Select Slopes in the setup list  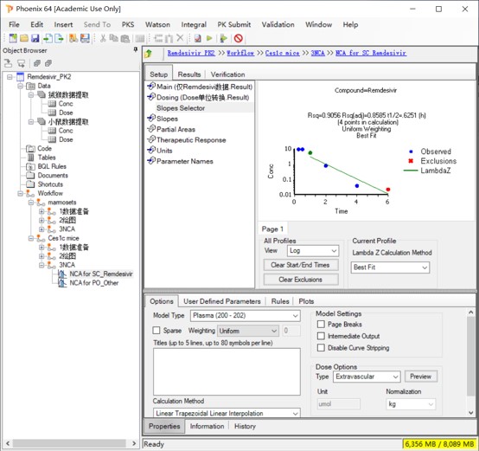167,119
